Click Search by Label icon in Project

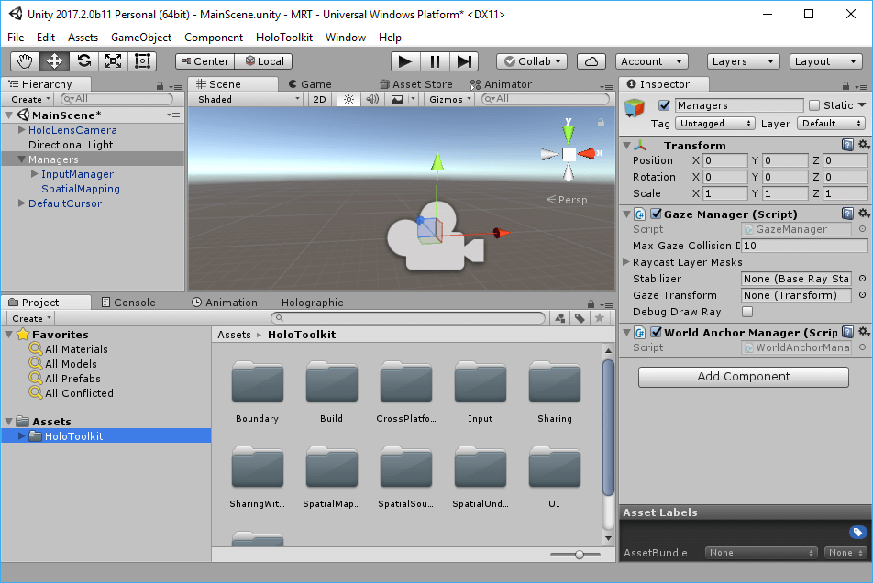580,318
